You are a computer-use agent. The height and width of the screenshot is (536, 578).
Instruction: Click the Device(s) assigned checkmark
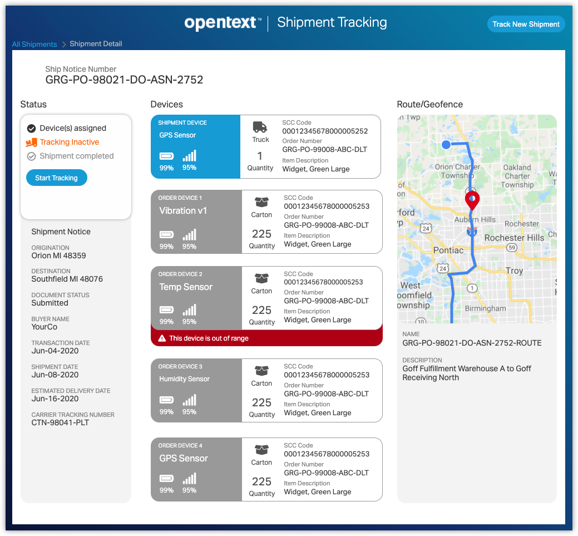32,128
